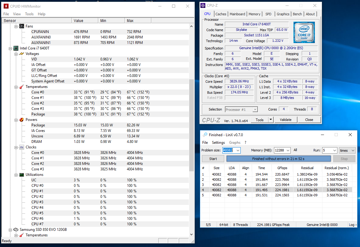The width and height of the screenshot is (360, 247).
Task: Switch to the Bench tab in CPU-Z
Action: (297, 14)
